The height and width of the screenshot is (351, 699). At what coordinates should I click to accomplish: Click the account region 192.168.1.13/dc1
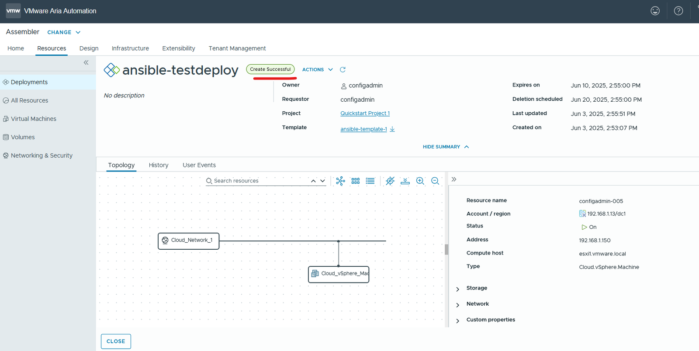[x=606, y=214]
